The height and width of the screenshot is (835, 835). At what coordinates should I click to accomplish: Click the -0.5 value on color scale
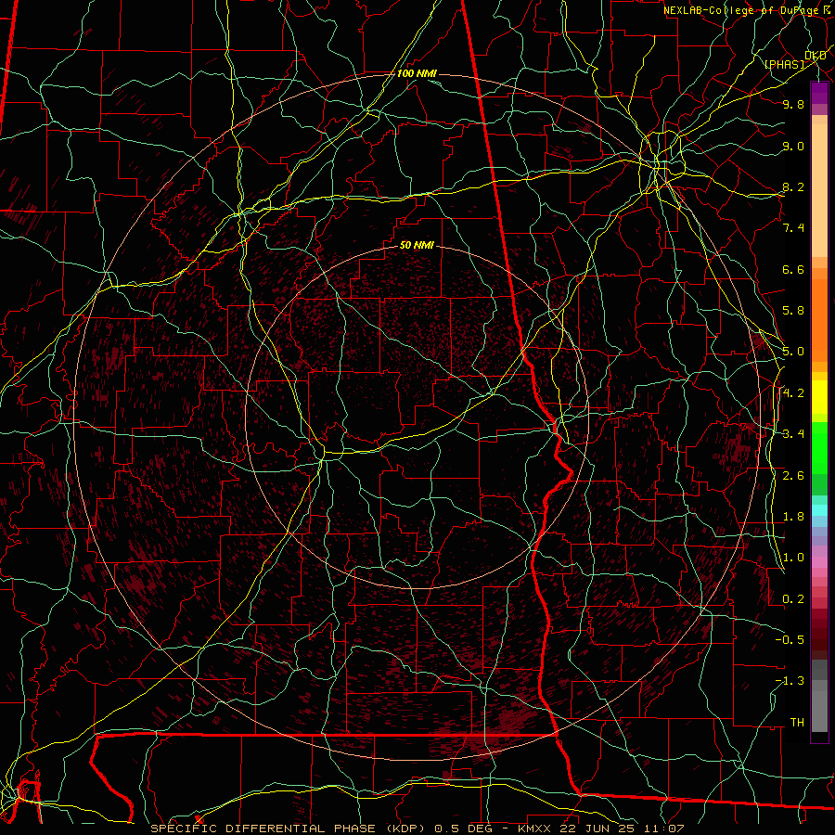tap(790, 640)
